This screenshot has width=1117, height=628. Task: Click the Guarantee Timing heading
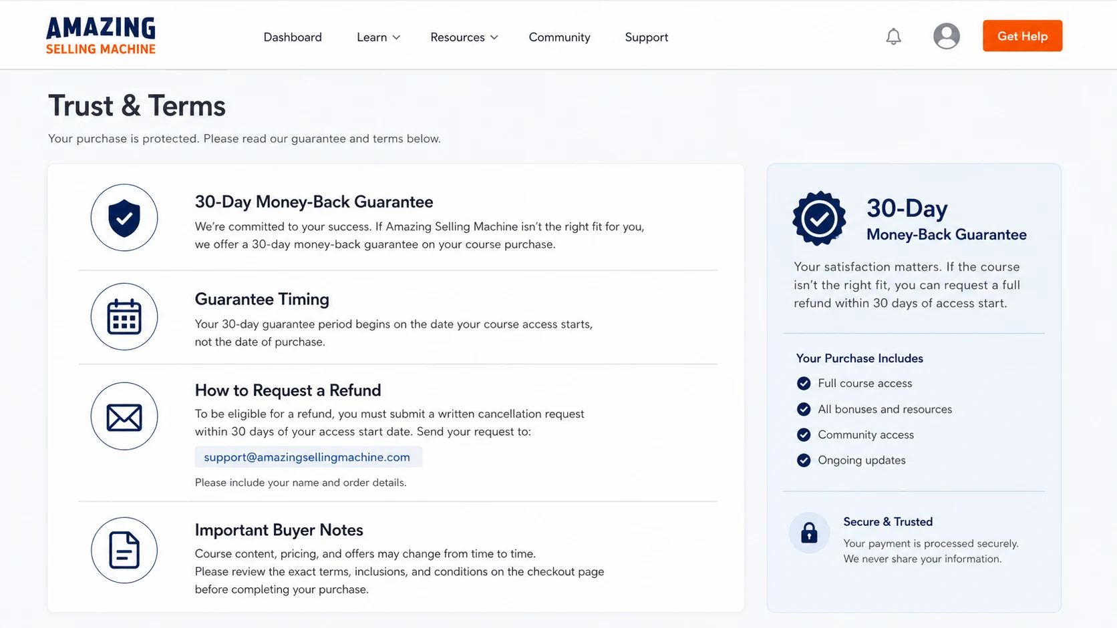262,299
